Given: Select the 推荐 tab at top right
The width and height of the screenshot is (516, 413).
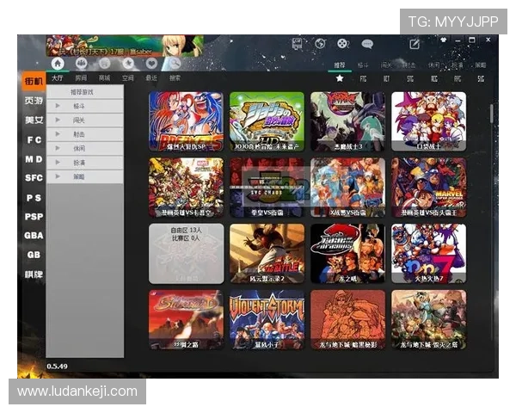Looking at the screenshot, I should click(339, 65).
